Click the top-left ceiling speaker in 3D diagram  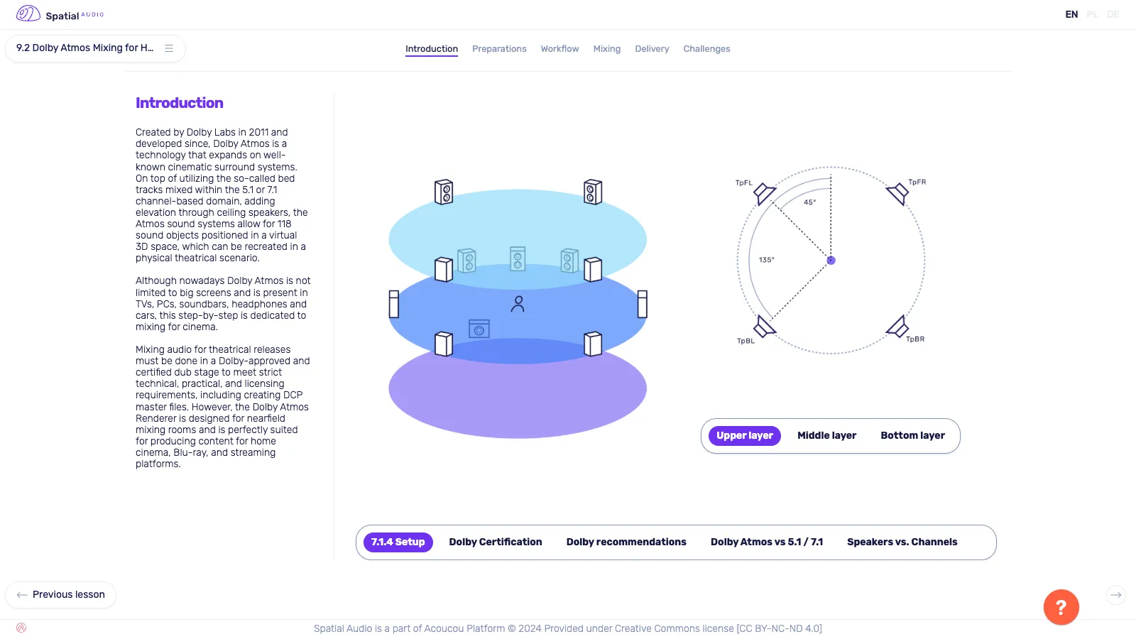444,192
